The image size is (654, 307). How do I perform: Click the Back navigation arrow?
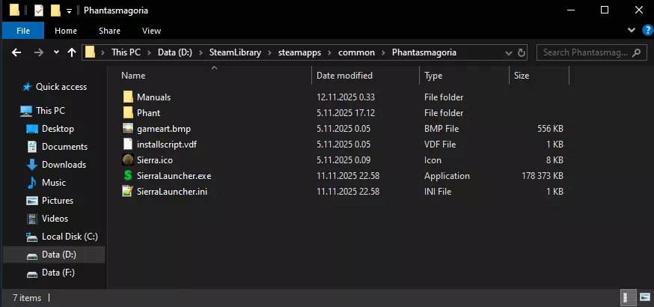tap(15, 52)
